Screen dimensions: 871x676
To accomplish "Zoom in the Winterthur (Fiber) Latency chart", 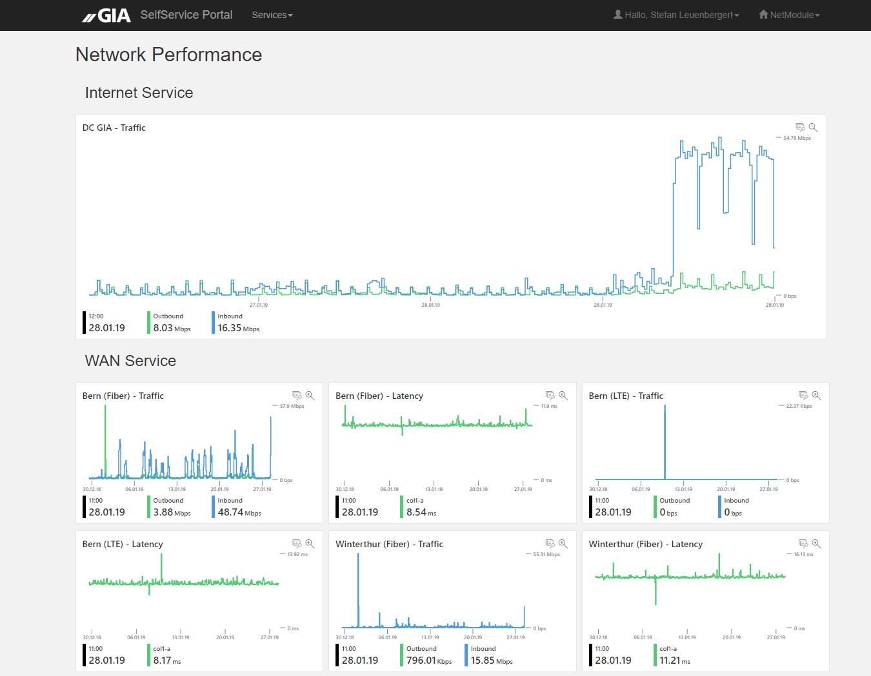I will click(816, 544).
